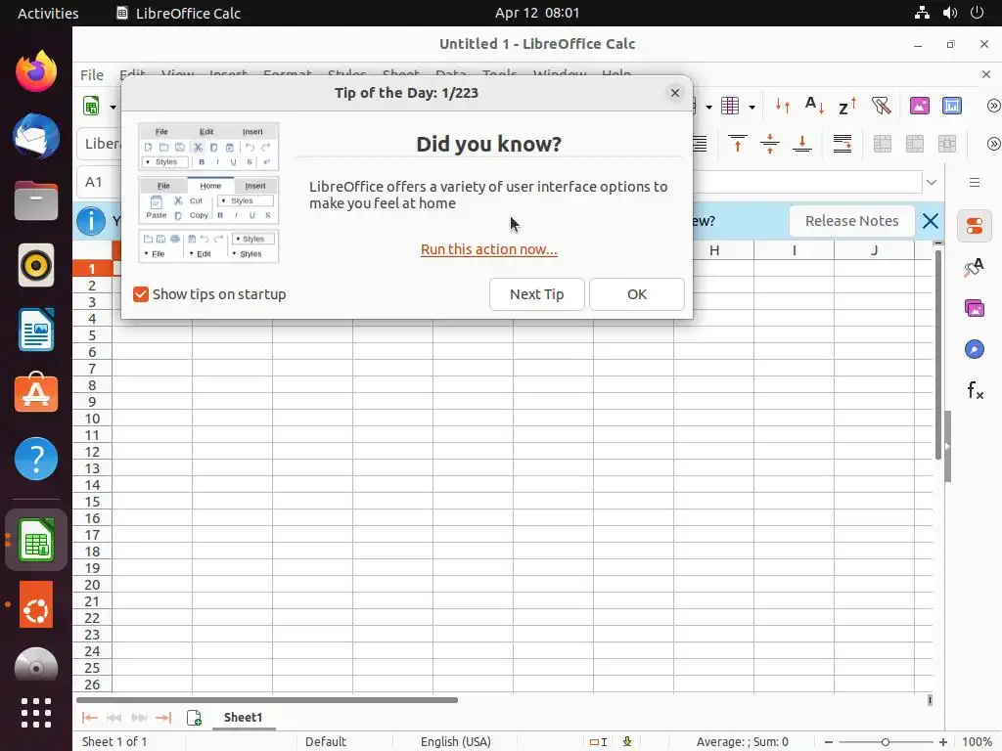Insert image using the pink picture icon
Screen dimensions: 1002x751
point(920,106)
